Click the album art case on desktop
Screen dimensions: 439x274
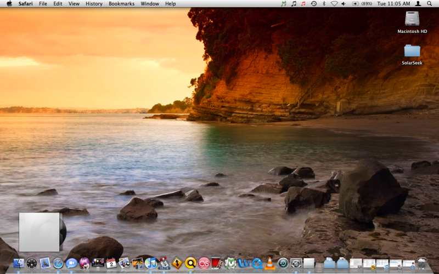coord(43,232)
